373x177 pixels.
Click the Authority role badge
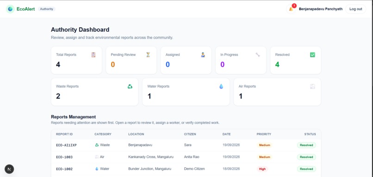47,9
